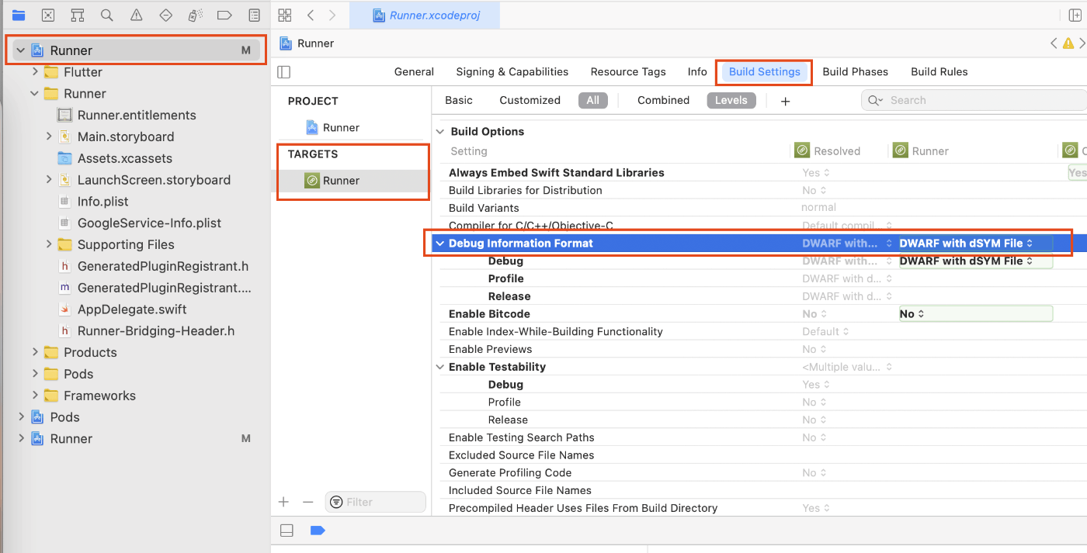Collapse the Debug Information Format row
This screenshot has height=553, width=1087.
(x=440, y=243)
